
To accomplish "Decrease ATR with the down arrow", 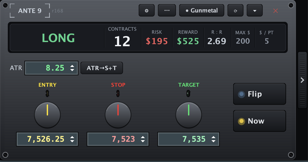I will tap(72, 70).
